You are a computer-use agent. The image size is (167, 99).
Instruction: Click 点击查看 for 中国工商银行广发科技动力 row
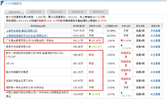(155, 94)
